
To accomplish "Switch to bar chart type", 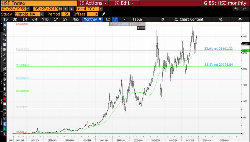I will click(x=115, y=19).
